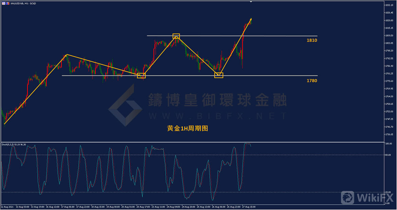Screen dimensions: 397x210
Task: Click the 19 Aug 08:00 time axis label
Action: point(113,207)
